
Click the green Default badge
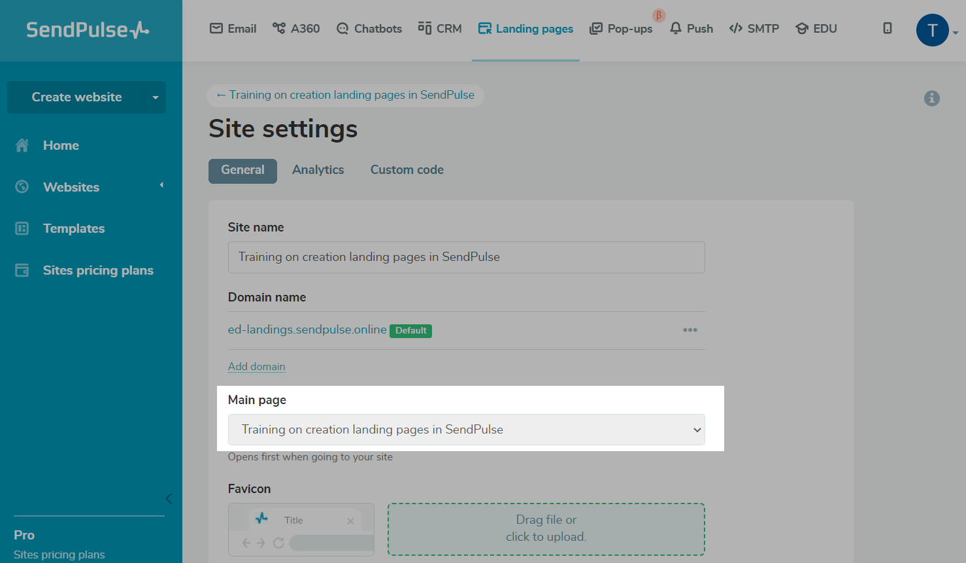(x=410, y=331)
